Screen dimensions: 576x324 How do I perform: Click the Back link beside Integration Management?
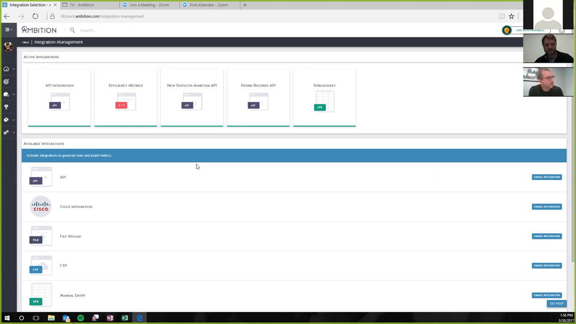25,42
